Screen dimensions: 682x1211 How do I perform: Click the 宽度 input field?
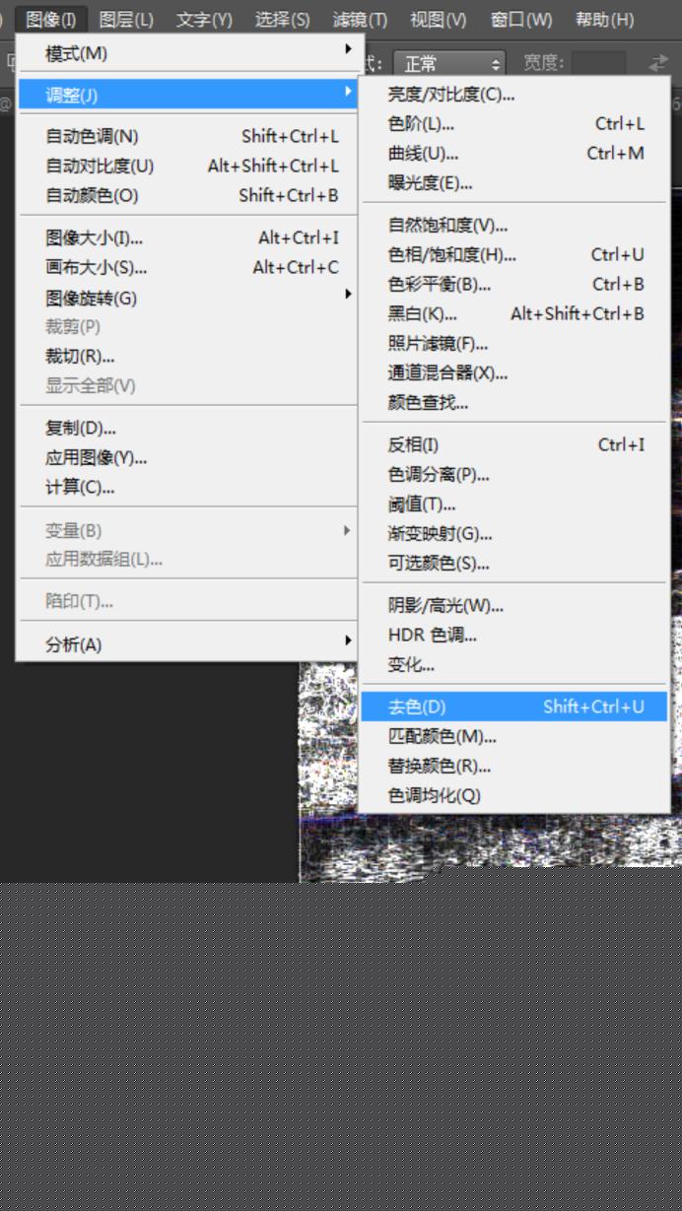click(599, 64)
